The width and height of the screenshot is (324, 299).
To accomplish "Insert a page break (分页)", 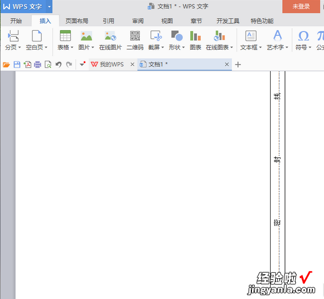I will (13, 40).
